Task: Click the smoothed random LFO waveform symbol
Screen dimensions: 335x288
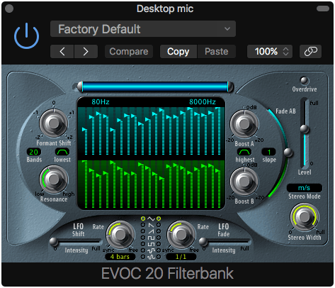Action: (x=151, y=257)
